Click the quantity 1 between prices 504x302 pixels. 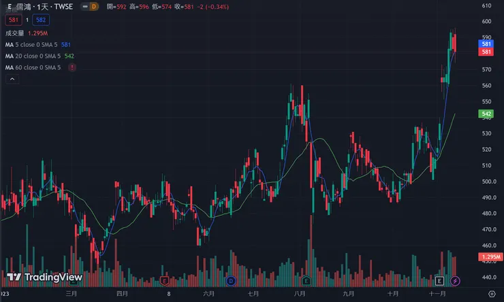[x=27, y=20]
